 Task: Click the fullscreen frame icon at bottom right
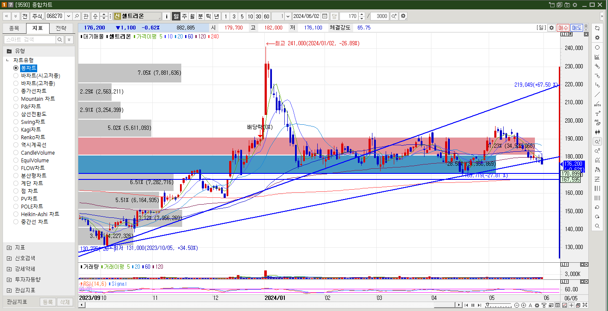click(x=585, y=305)
